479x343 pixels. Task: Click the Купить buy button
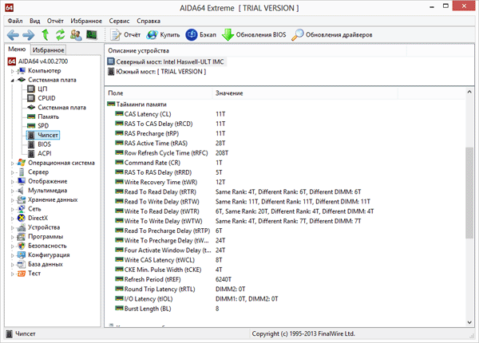point(163,35)
